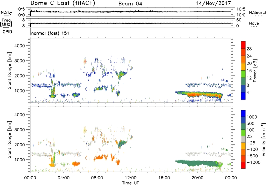Click '08:00' on the time axis
The width and height of the screenshot is (267, 185).
tap(97, 178)
